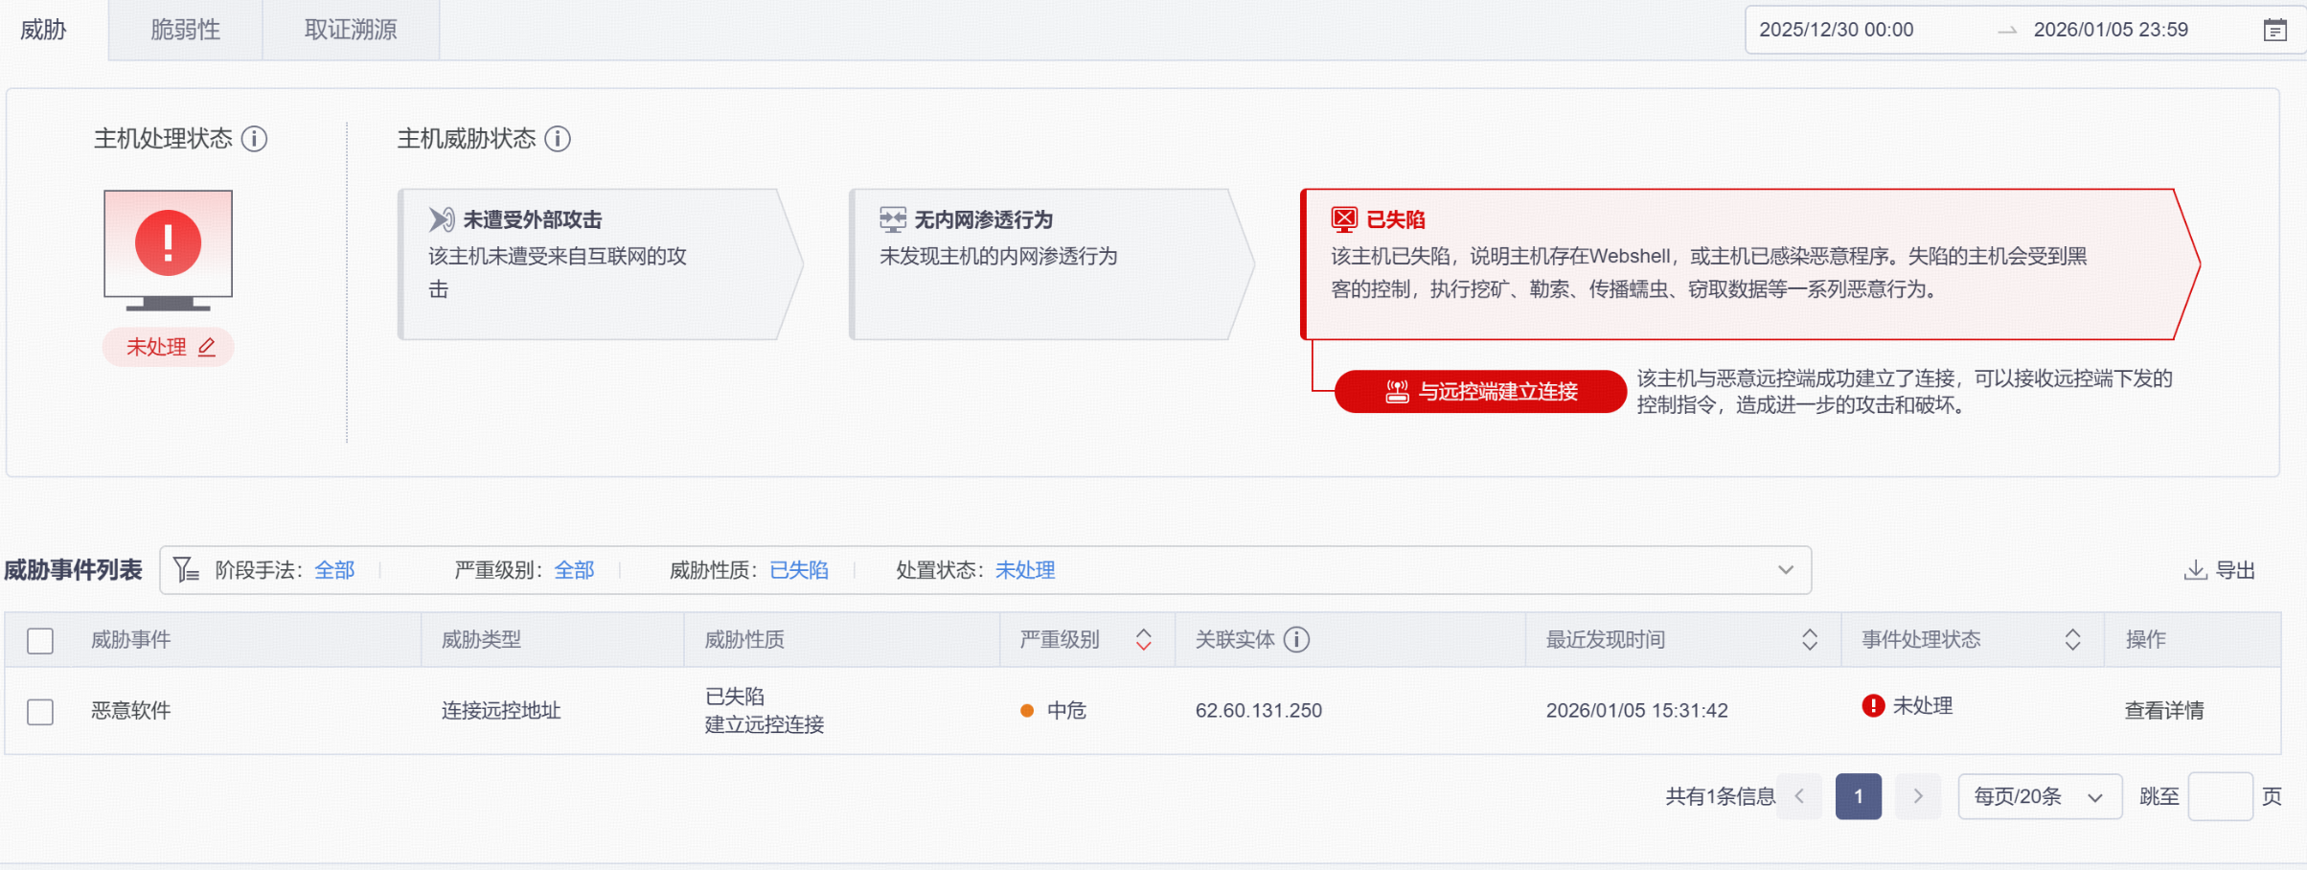Open the date range calendar icon
The height and width of the screenshot is (870, 2307).
pyautogui.click(x=2274, y=31)
